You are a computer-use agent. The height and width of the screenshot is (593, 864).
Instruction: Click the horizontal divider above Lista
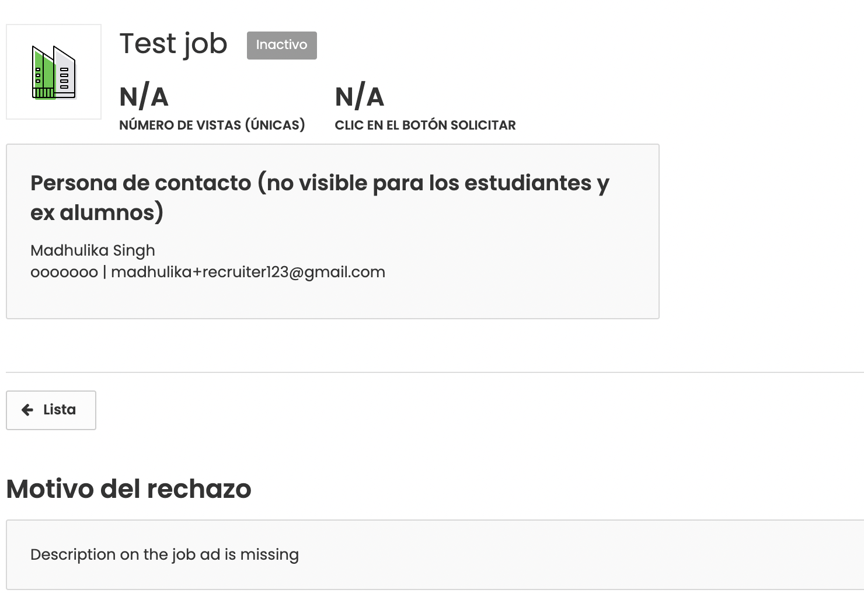coord(435,372)
